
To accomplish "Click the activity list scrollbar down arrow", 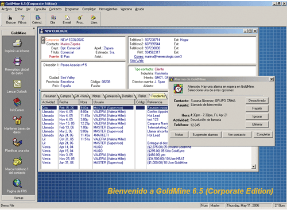I will [x=254, y=166].
